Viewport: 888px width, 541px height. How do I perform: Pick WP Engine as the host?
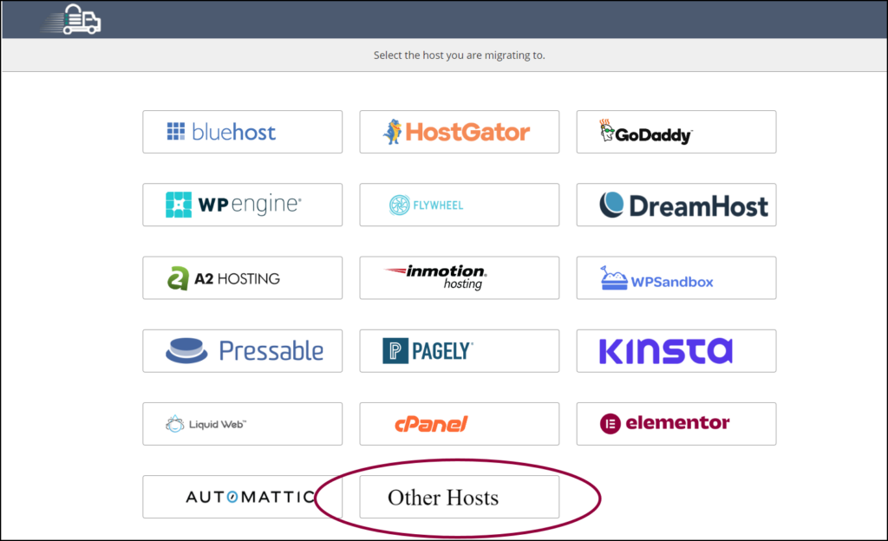pos(243,205)
